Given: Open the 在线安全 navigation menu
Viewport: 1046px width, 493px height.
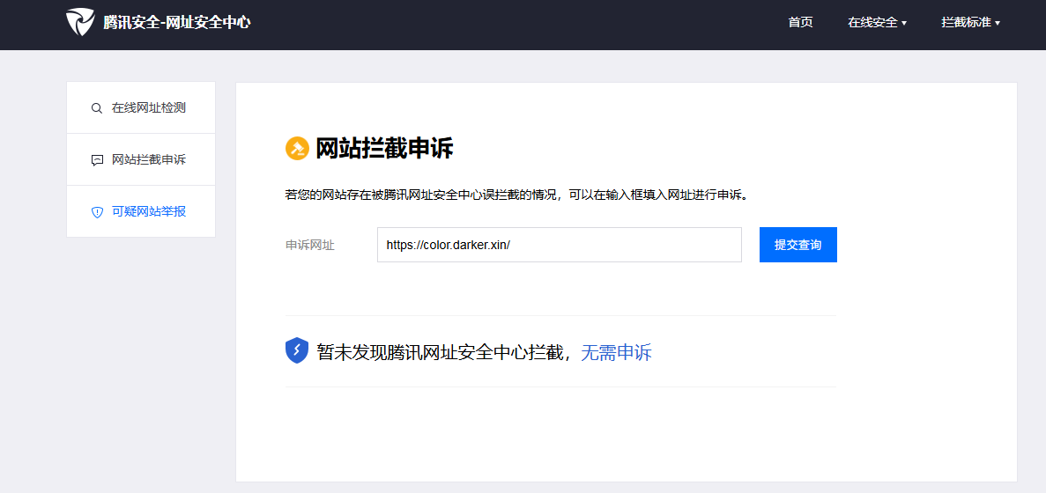Looking at the screenshot, I should 877,22.
